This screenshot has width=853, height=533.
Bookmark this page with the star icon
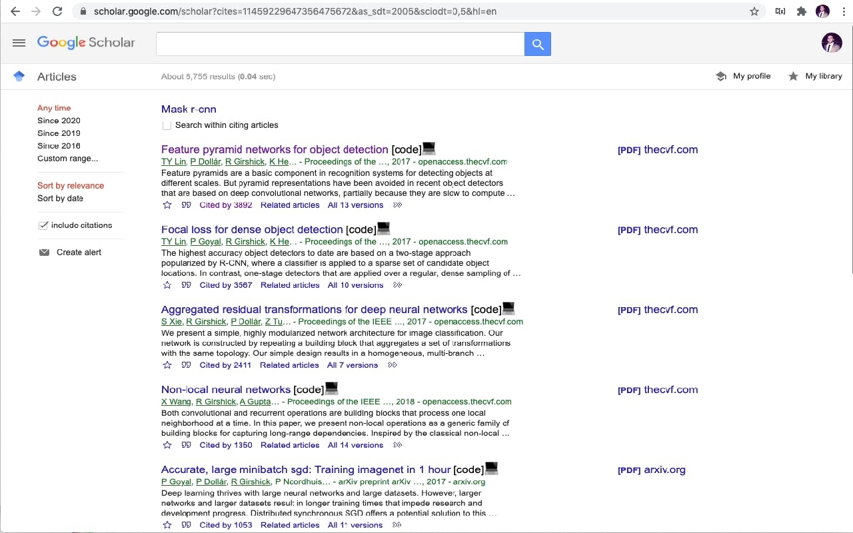(754, 11)
